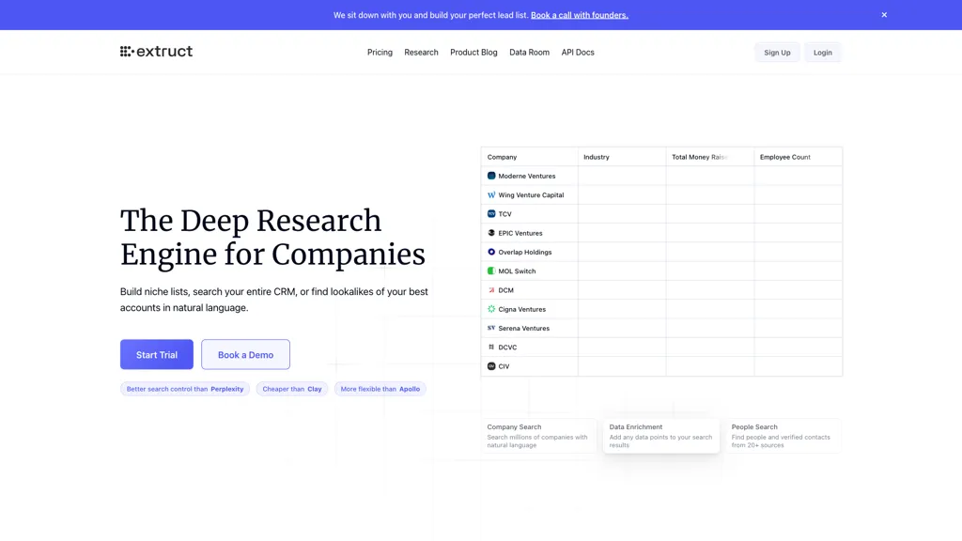The height and width of the screenshot is (541, 962).
Task: Close the top announcement banner
Action: click(x=884, y=15)
